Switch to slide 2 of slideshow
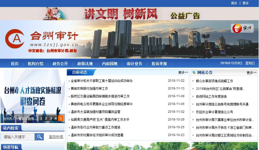 pos(46,118)
